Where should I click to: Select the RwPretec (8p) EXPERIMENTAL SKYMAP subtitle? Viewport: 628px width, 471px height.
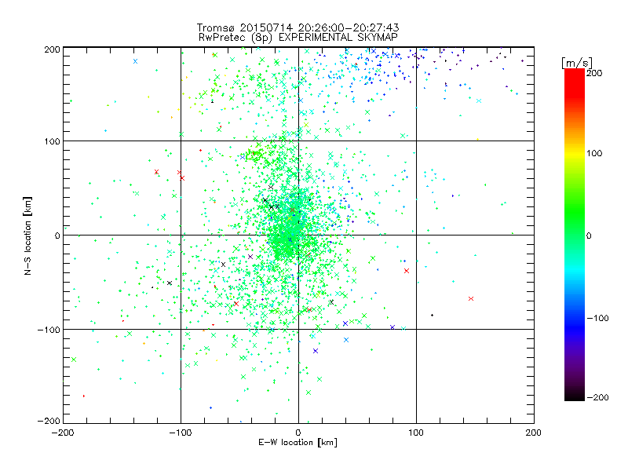(x=298, y=38)
